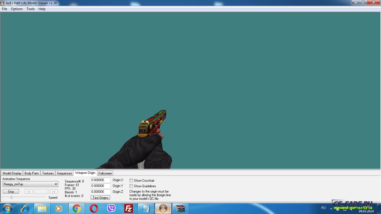Image resolution: width=381 pixels, height=214 pixels.
Task: Open WinRAR from taskbar
Action: pos(180,208)
